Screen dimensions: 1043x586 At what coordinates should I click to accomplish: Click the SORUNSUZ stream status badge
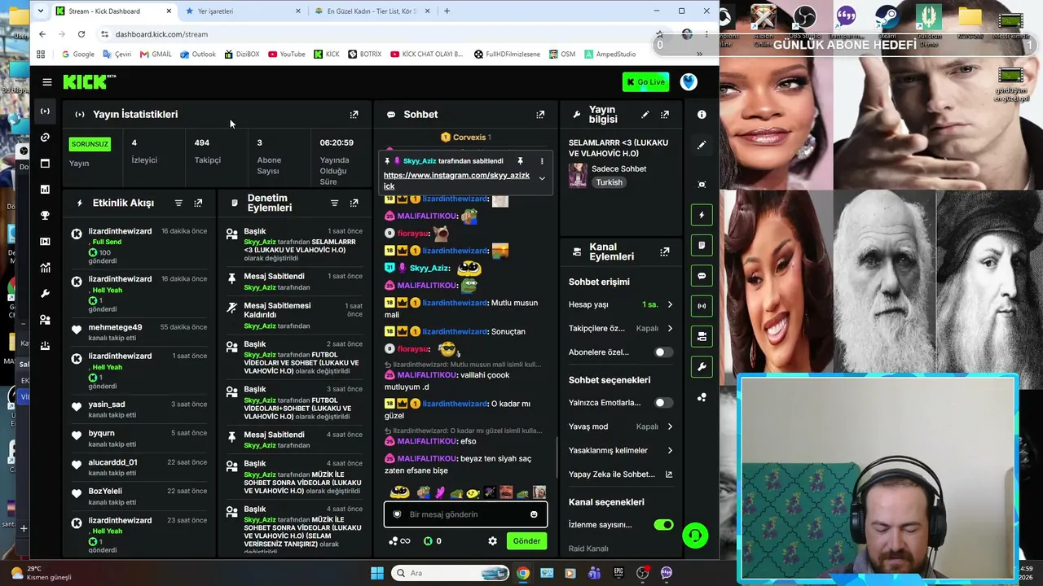pyautogui.click(x=90, y=144)
